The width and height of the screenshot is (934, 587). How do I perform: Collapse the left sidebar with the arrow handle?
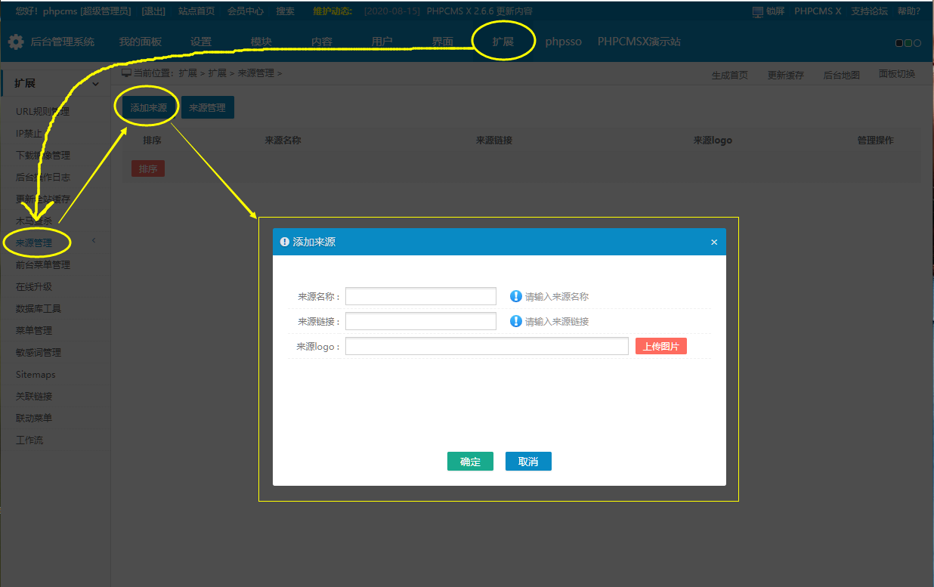click(94, 240)
